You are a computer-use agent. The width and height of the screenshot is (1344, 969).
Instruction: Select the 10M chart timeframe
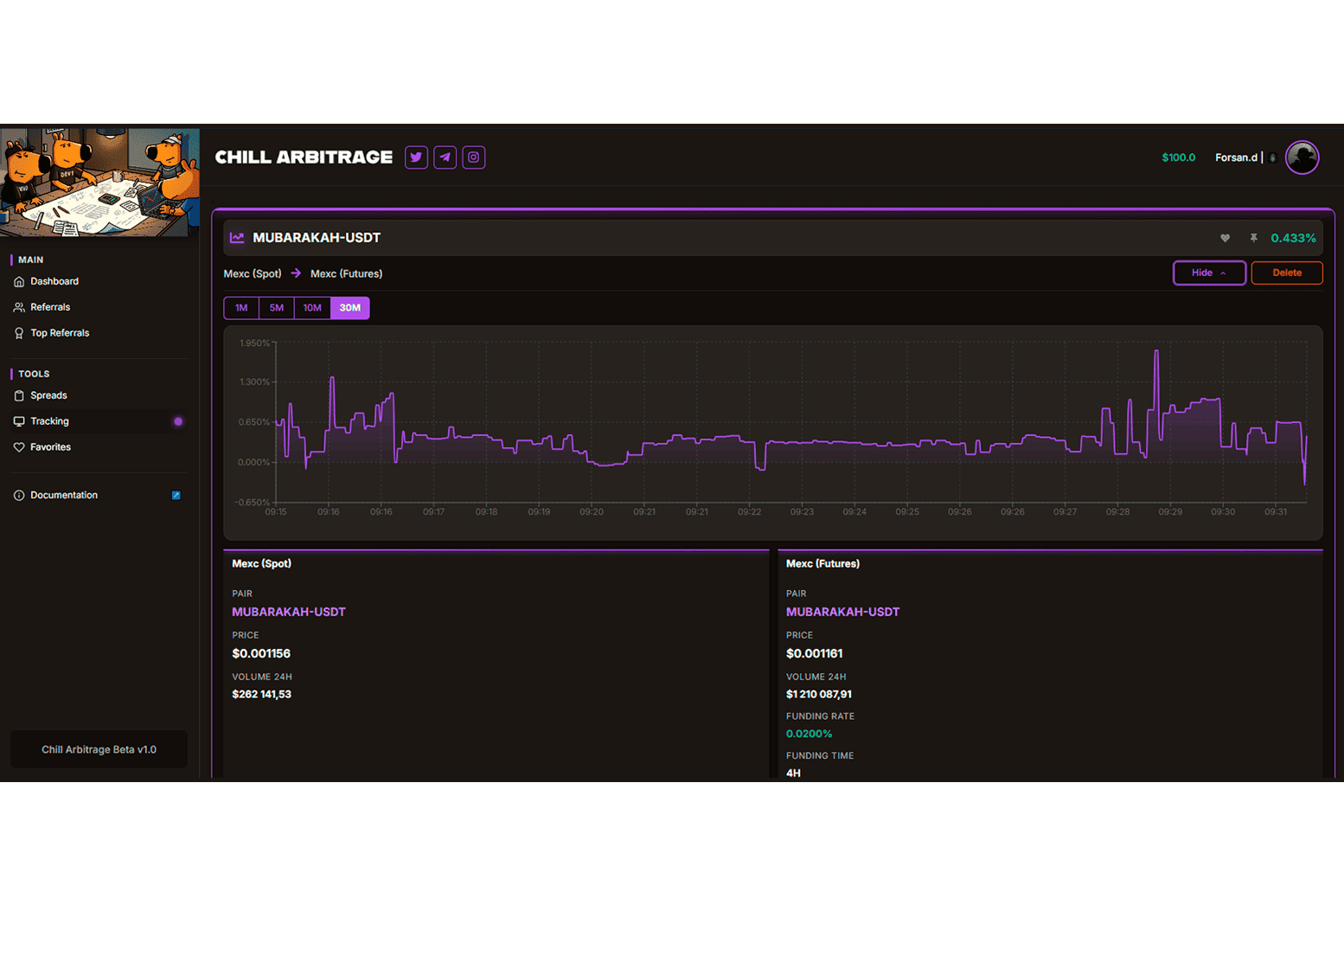[312, 308]
